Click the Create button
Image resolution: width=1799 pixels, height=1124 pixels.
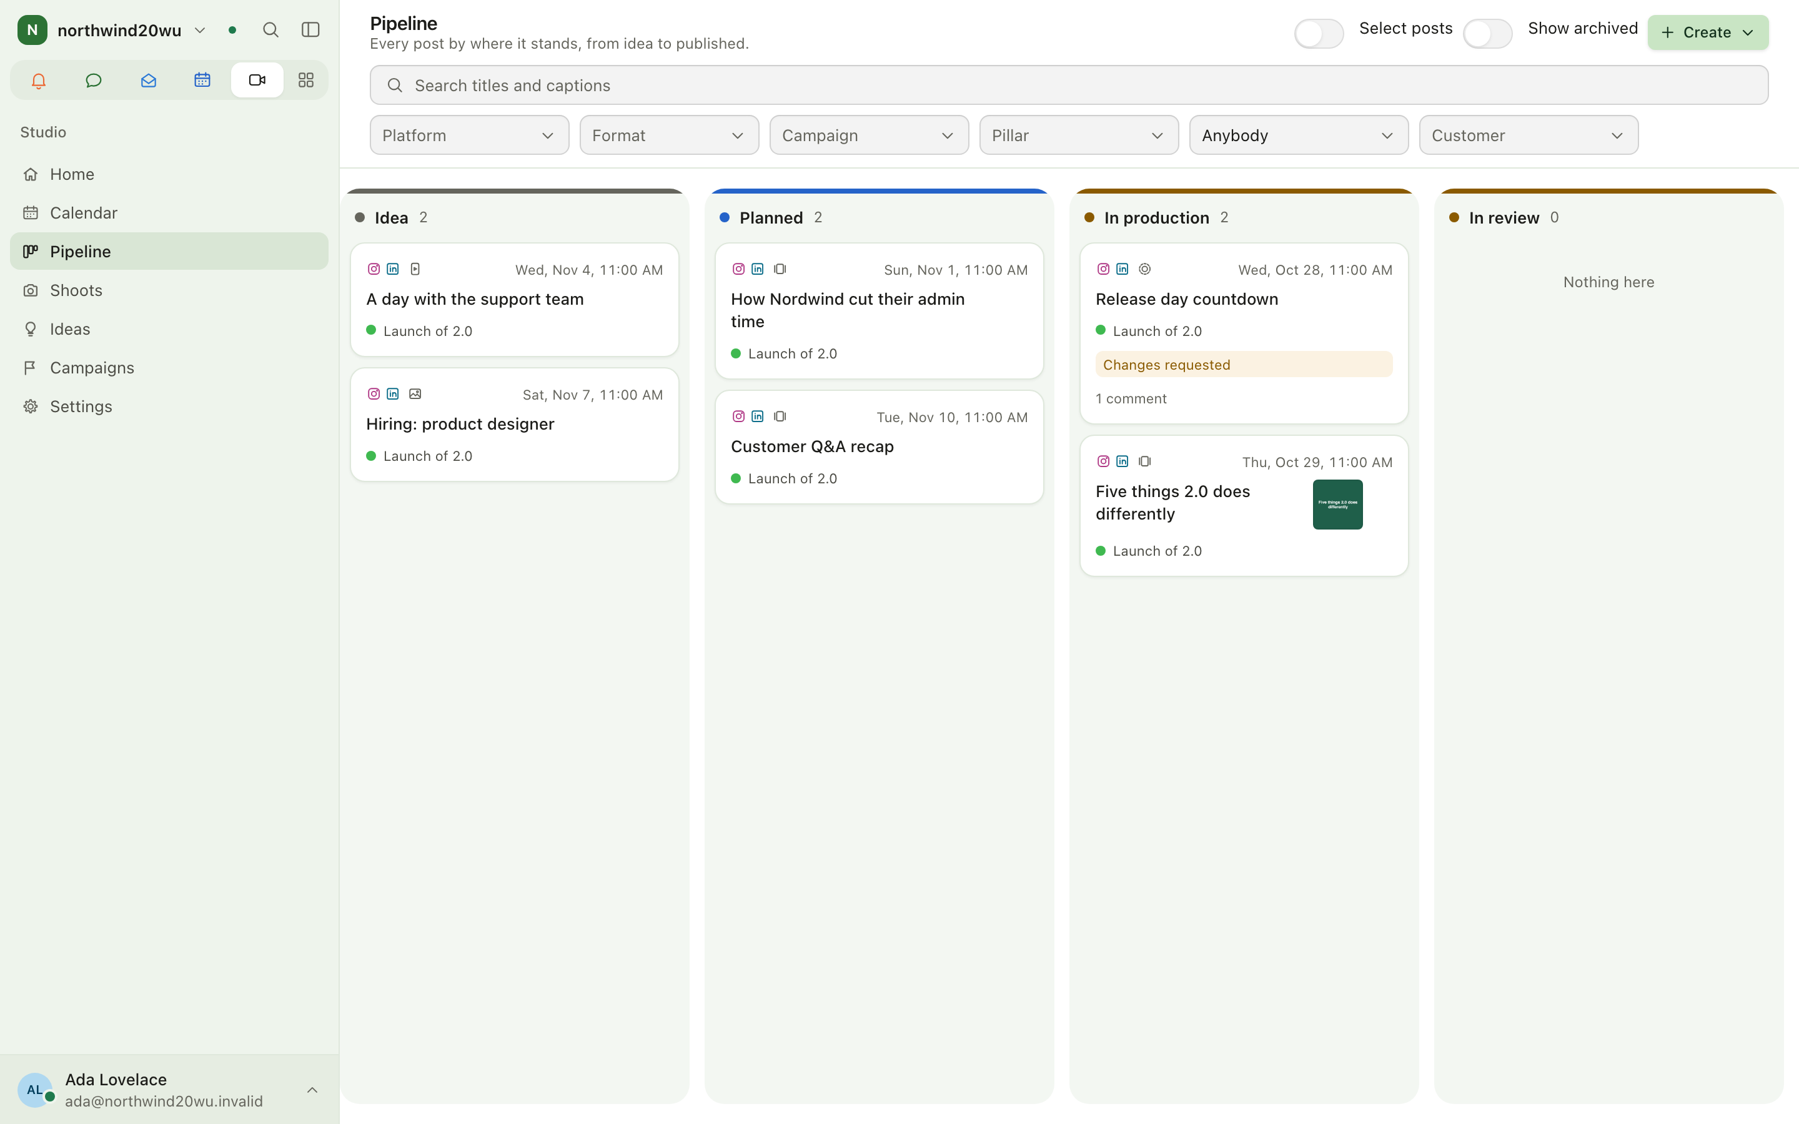(x=1708, y=32)
